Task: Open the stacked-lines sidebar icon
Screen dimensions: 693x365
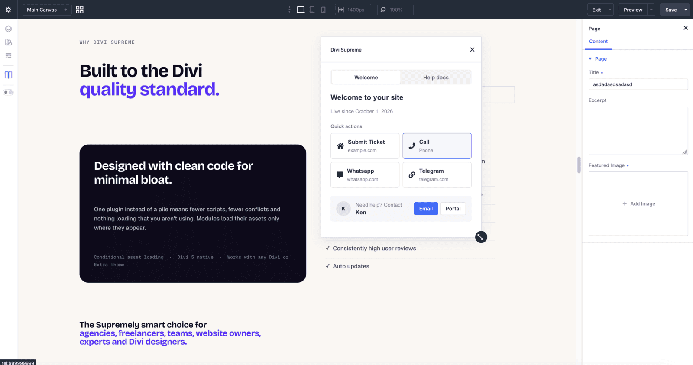Action: pyautogui.click(x=8, y=56)
